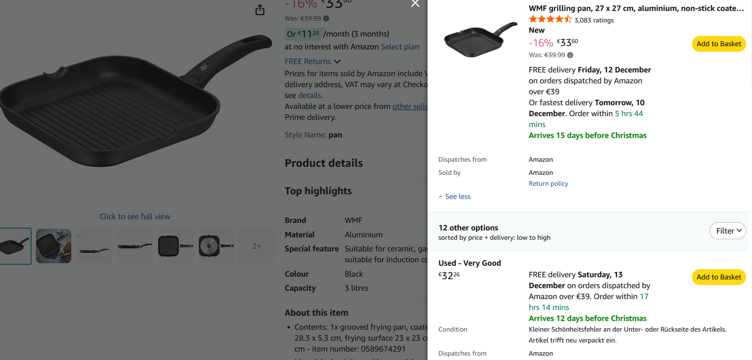Click info icon next to panel Was price
Image resolution: width=752 pixels, height=360 pixels.
click(570, 55)
